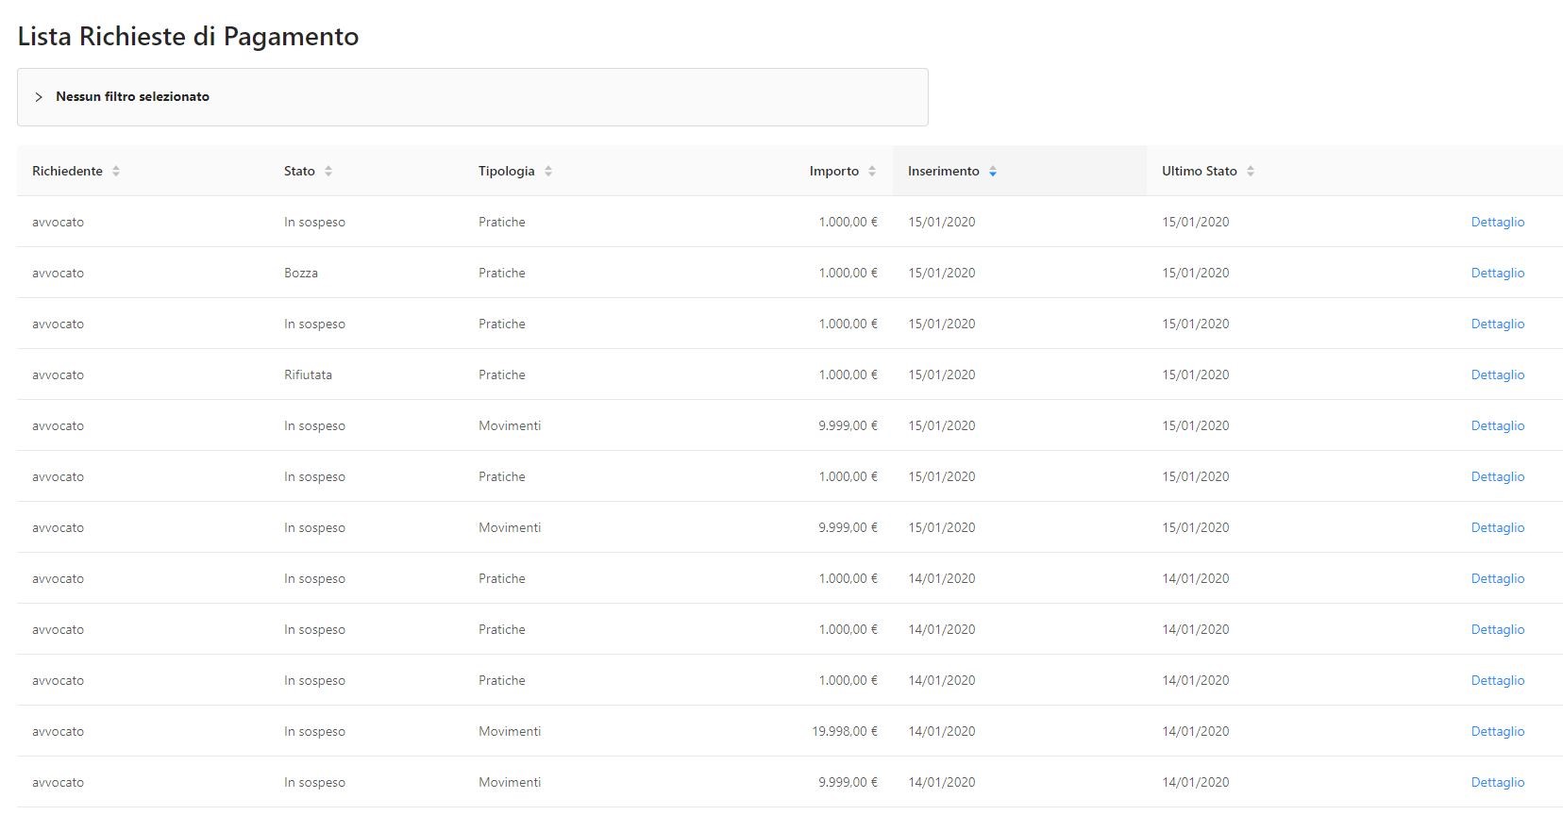The image size is (1563, 815).
Task: Click the Importo column sort arrows
Action: [872, 171]
